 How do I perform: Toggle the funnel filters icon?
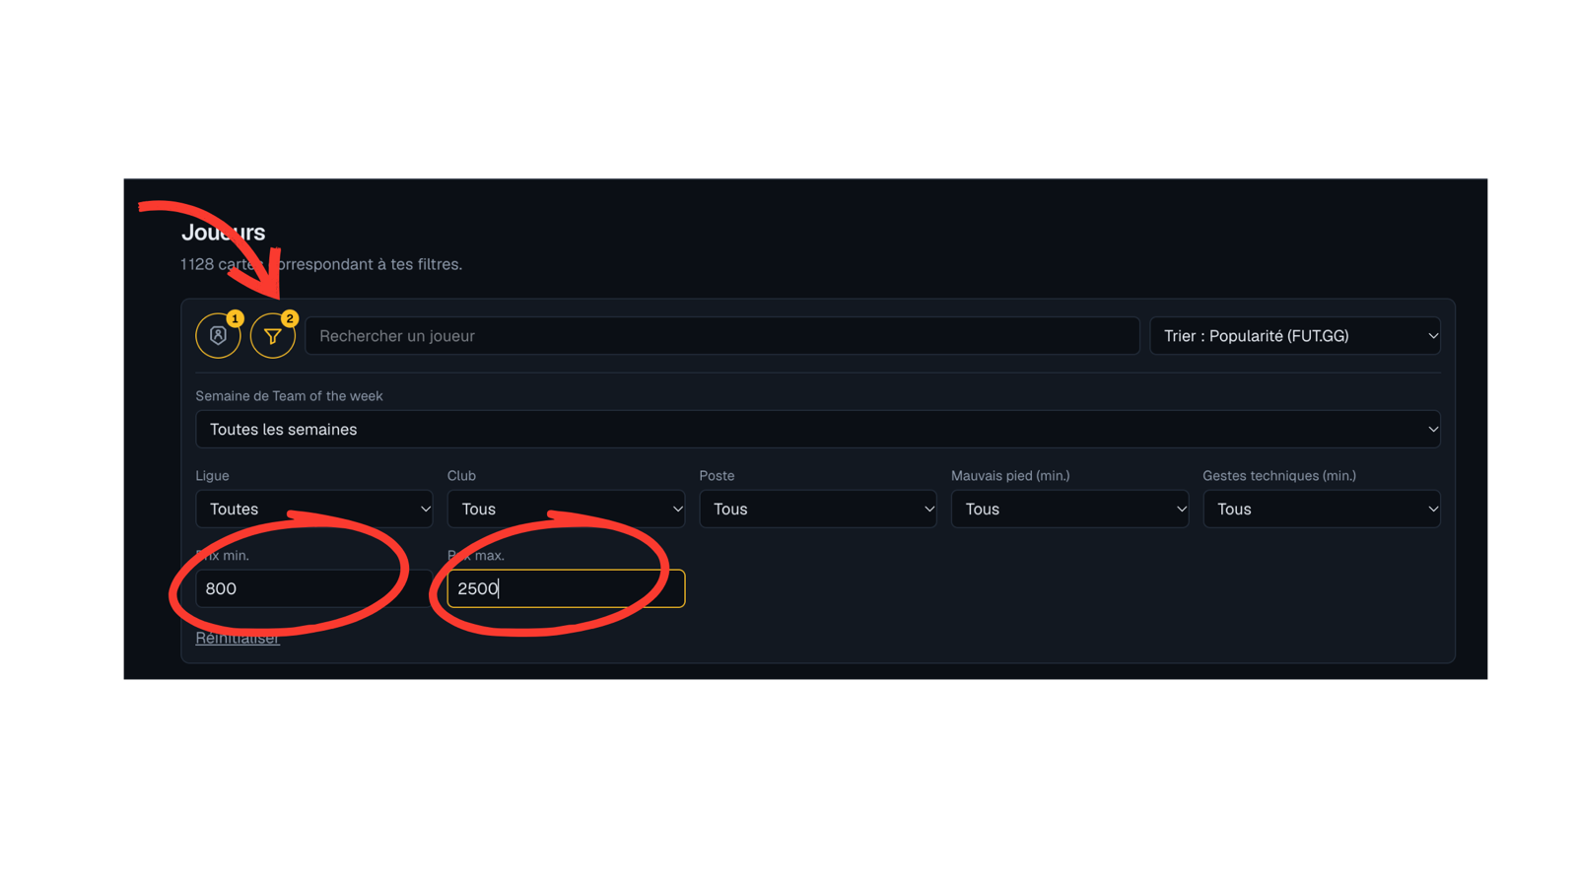point(273,336)
